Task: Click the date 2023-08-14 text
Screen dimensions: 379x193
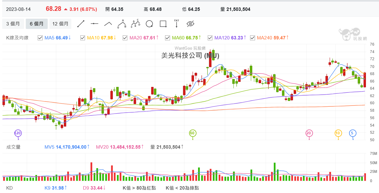Action: click(x=18, y=9)
